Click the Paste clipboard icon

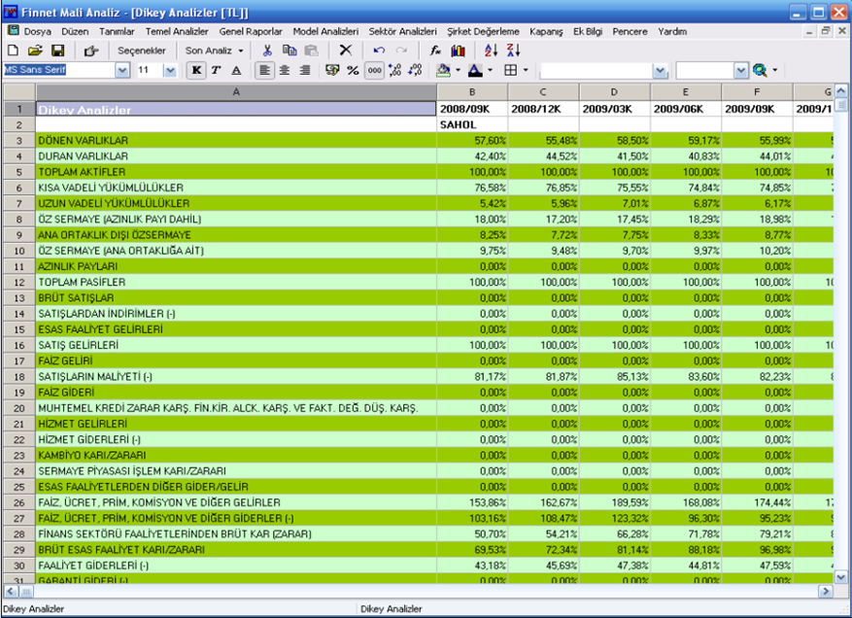(x=311, y=51)
